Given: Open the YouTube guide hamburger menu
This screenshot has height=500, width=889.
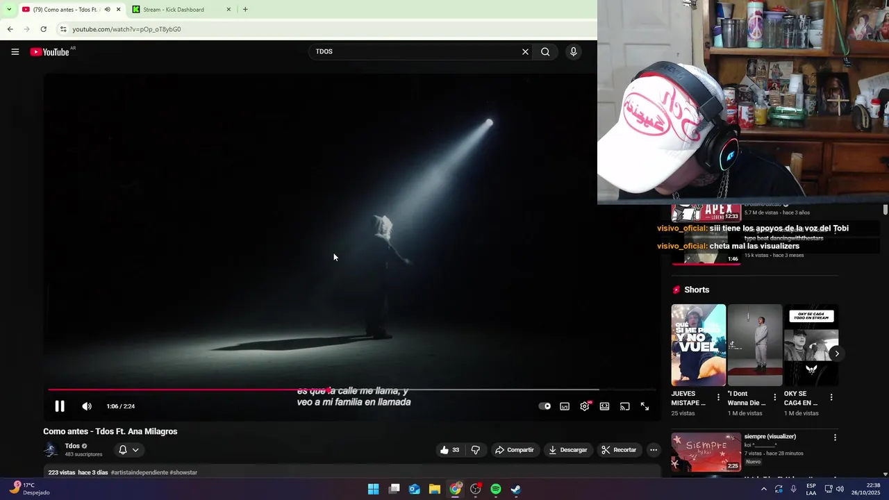Looking at the screenshot, I should 15,52.
